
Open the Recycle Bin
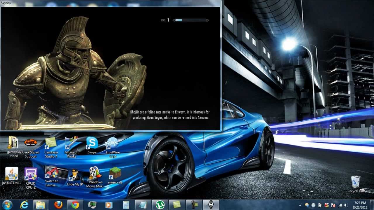[356, 184]
